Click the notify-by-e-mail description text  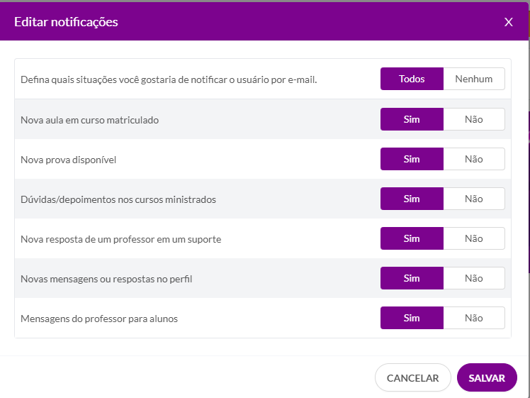coord(169,80)
